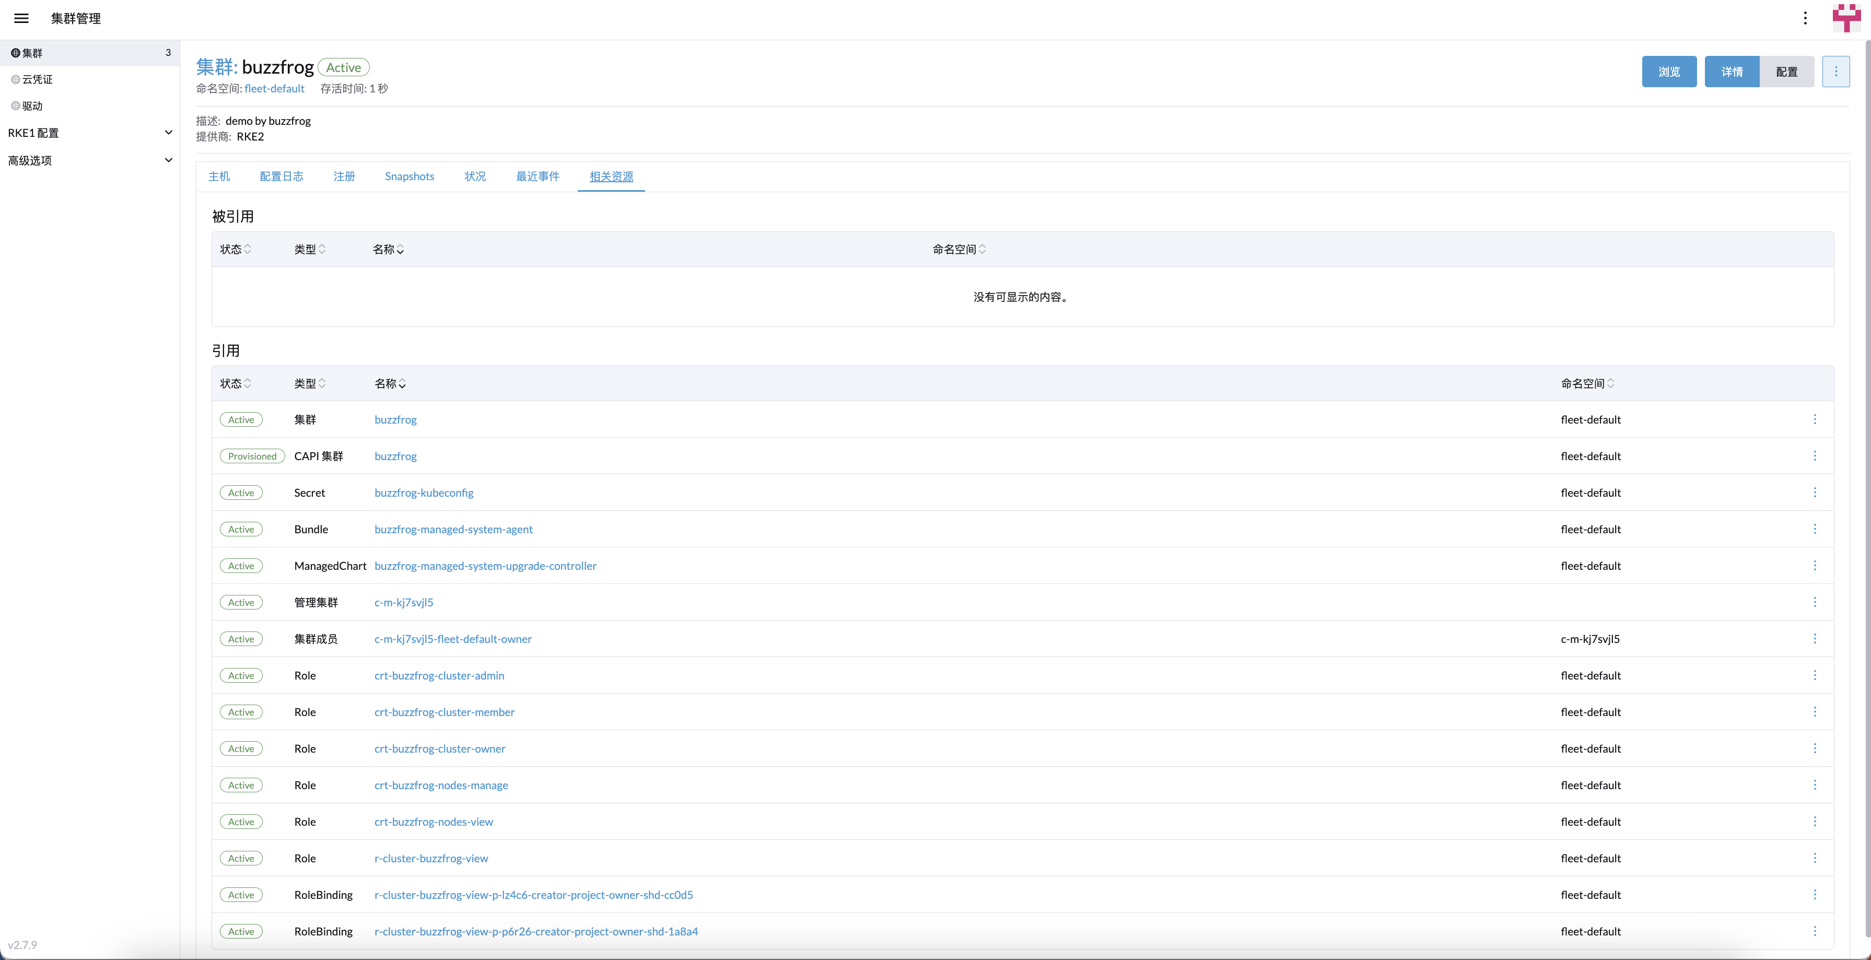Screen dimensions: 1871x960
Task: Open 集群 in the sidebar
Action: point(89,53)
